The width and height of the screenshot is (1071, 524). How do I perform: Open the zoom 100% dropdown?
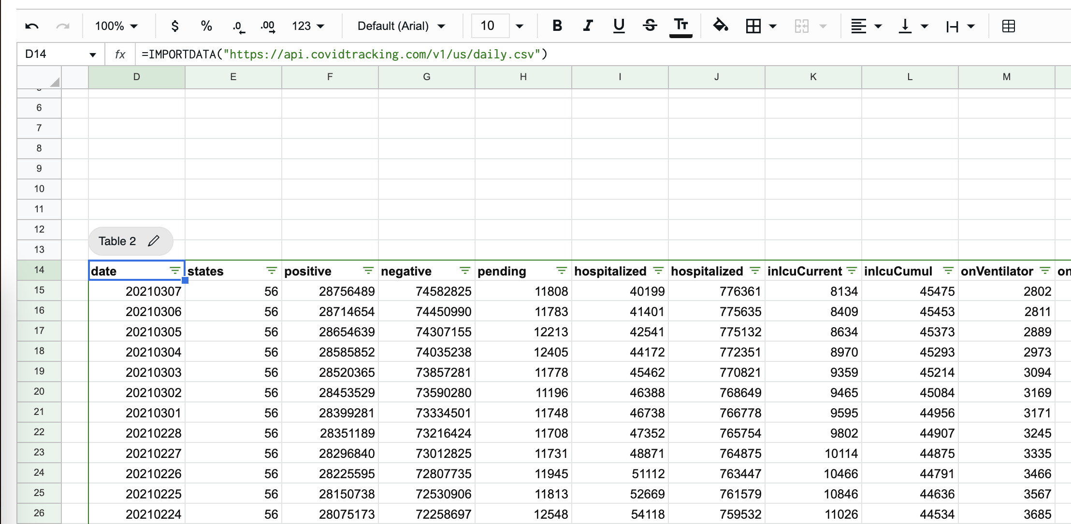116,26
